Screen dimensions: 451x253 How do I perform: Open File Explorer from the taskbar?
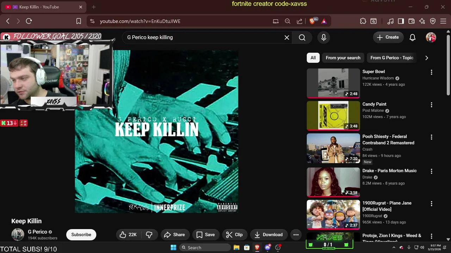pyautogui.click(x=236, y=247)
